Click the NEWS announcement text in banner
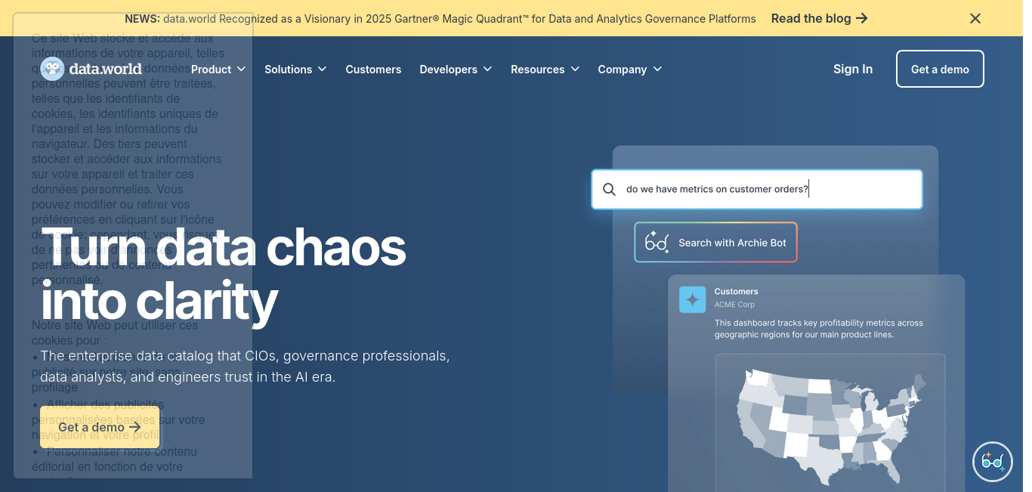This screenshot has width=1032, height=492. [440, 18]
